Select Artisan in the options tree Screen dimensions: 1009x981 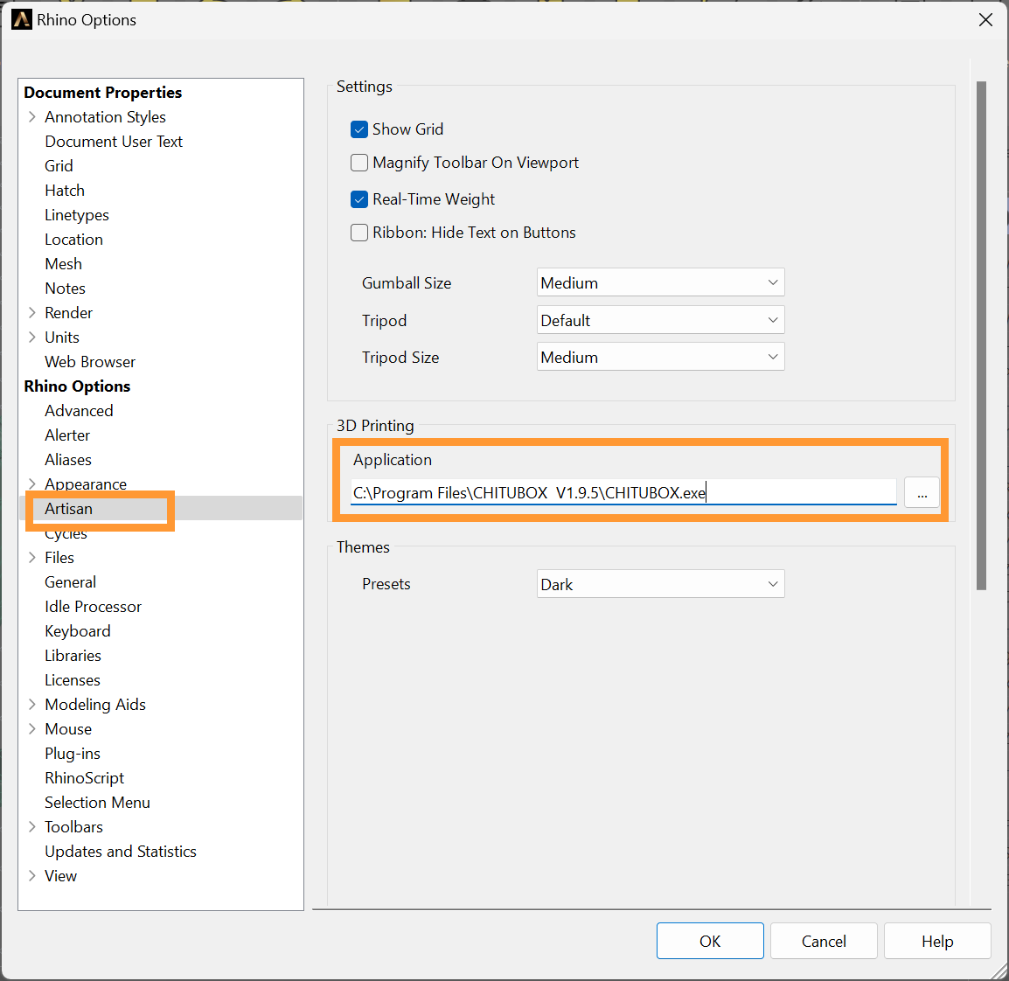69,509
